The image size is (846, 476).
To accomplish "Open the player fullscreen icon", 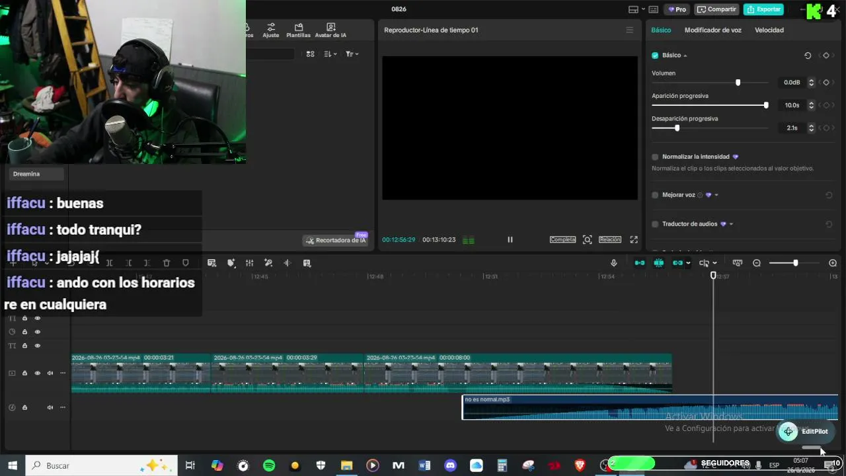I will (x=634, y=240).
